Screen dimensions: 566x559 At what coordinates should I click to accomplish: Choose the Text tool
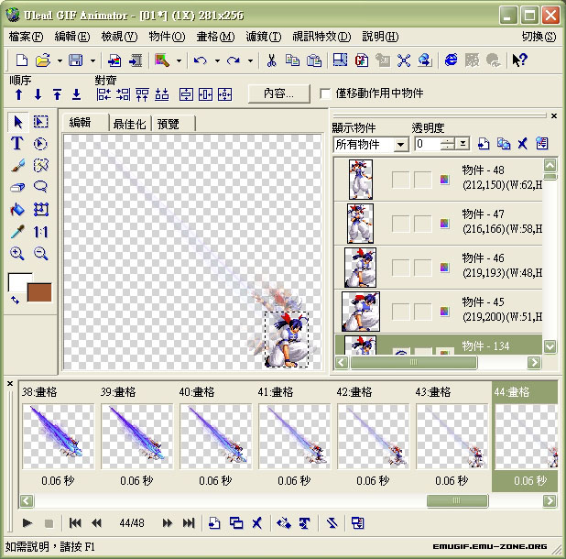tap(17, 143)
